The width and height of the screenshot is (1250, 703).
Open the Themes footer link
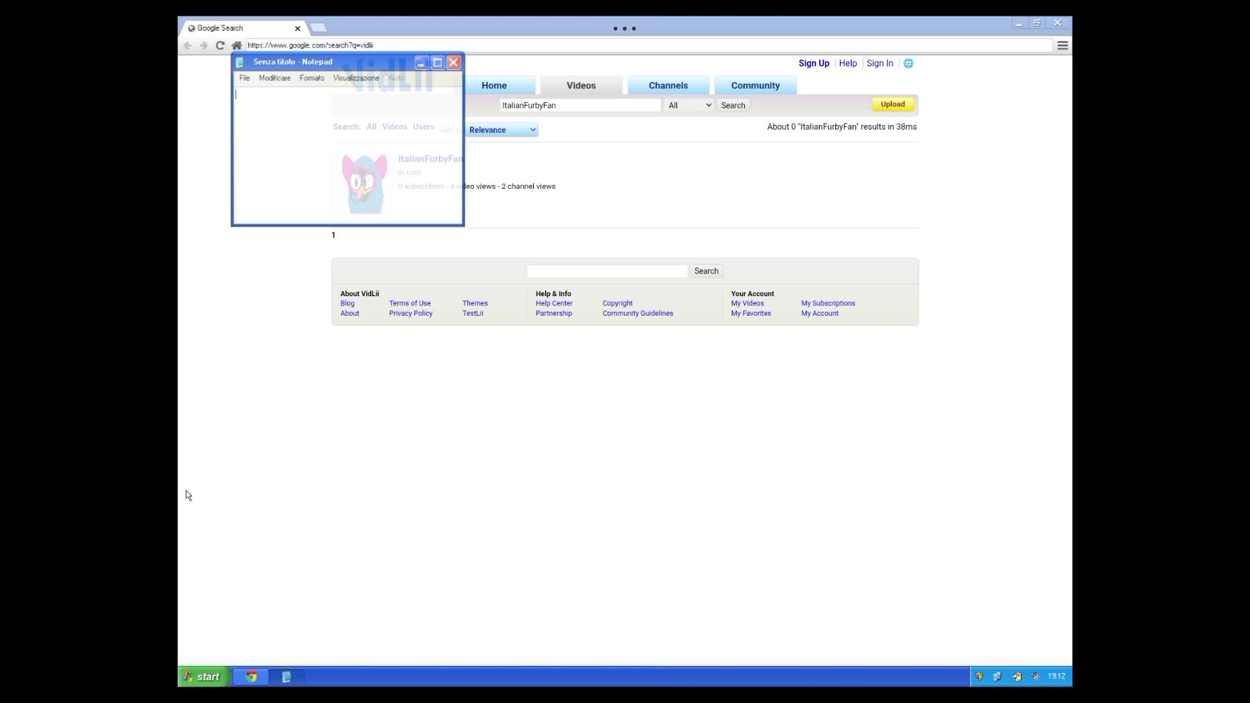(475, 303)
